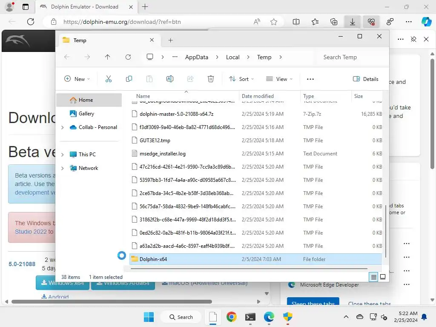Click the address bar breadcrumb ellipsis

click(175, 57)
